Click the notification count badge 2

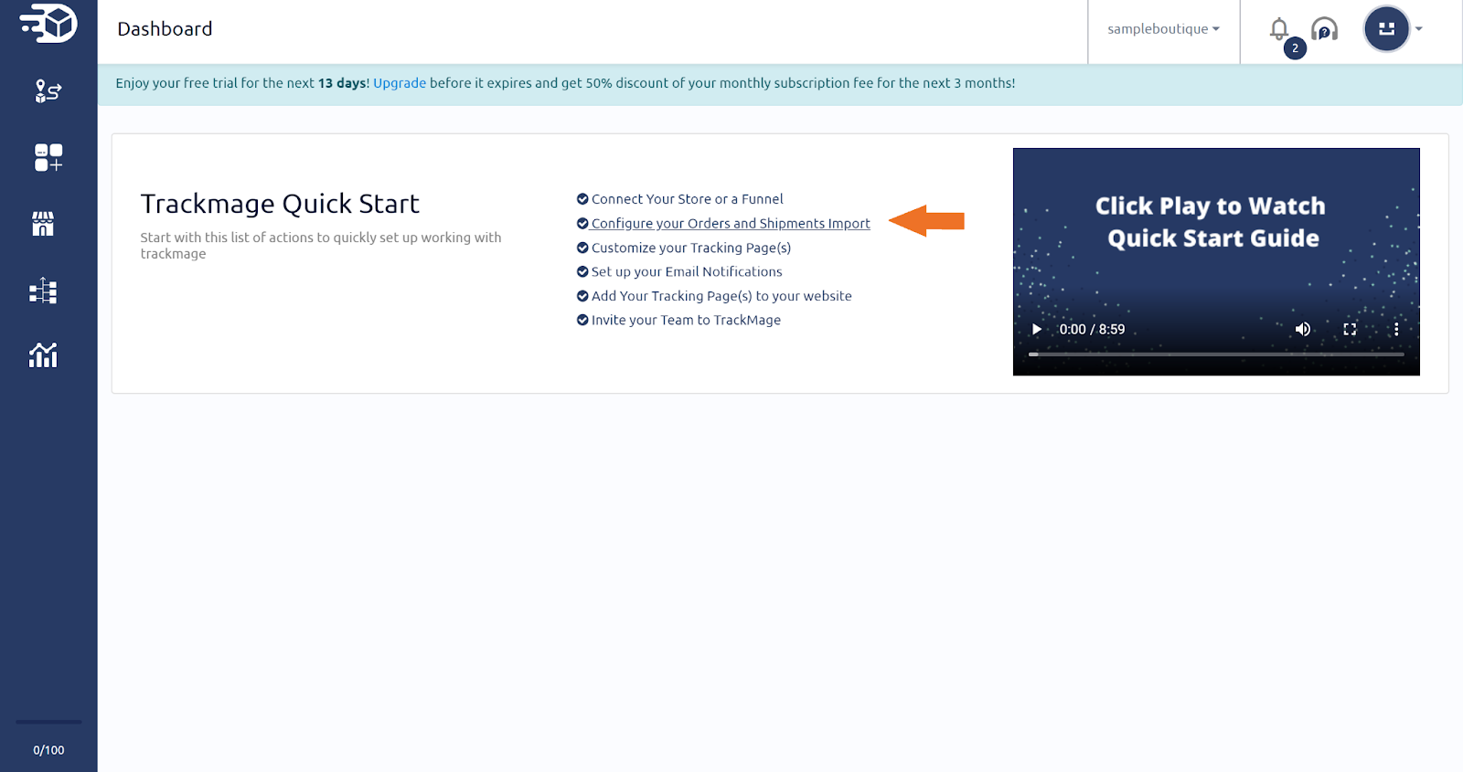(x=1295, y=48)
